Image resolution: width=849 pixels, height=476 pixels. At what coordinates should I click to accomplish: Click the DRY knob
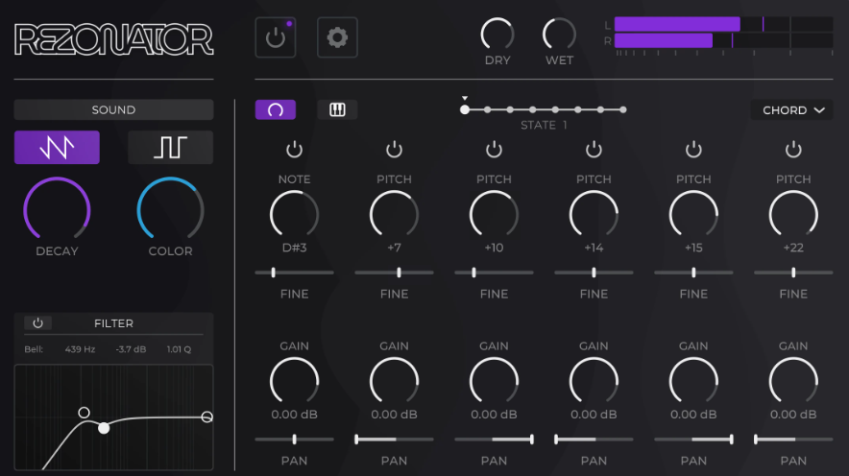click(x=497, y=35)
